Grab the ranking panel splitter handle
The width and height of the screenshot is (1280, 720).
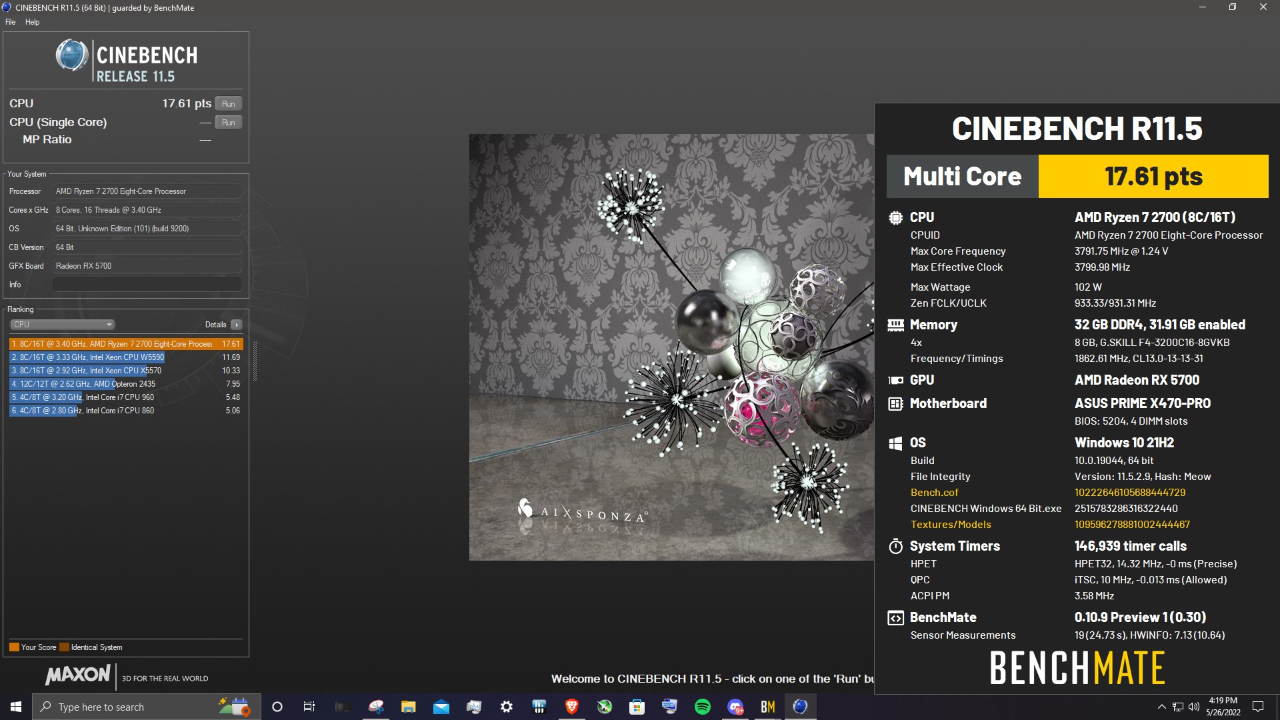(255, 361)
